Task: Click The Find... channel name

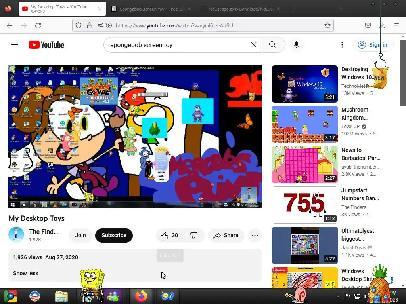Action: point(44,232)
